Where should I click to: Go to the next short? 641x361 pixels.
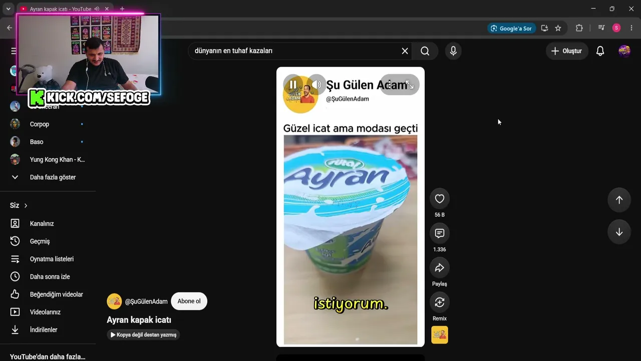(619, 232)
